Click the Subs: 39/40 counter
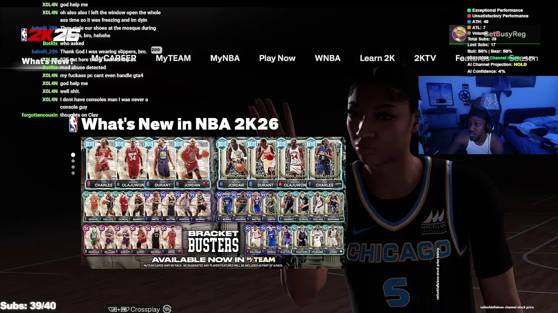This screenshot has height=313, width=558. tap(28, 306)
